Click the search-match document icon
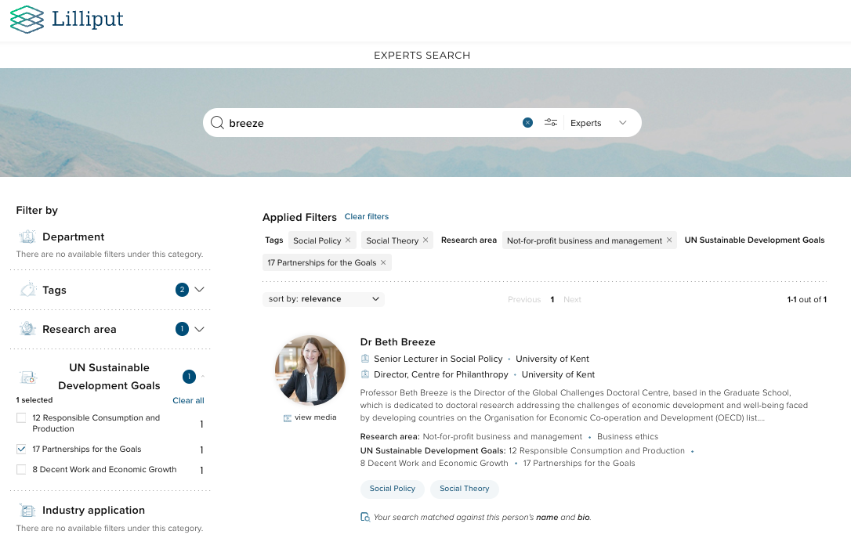Image resolution: width=851 pixels, height=549 pixels. click(365, 517)
